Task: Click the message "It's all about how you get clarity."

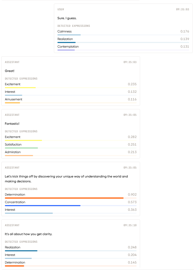Action: [x=28, y=234]
